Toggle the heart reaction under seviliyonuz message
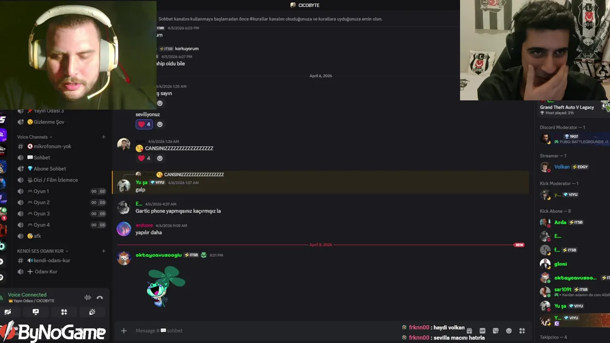Image resolution: width=610 pixels, height=343 pixels. point(144,124)
